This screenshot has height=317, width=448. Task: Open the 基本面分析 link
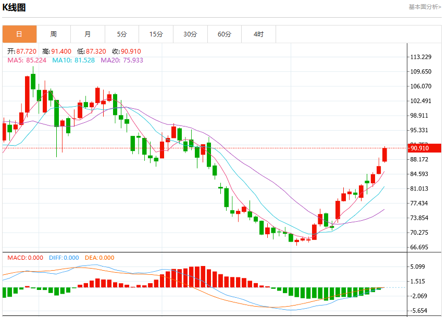click(x=425, y=7)
